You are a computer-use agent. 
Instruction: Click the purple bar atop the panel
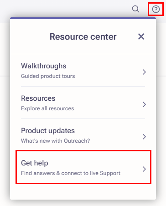click(83, 18)
